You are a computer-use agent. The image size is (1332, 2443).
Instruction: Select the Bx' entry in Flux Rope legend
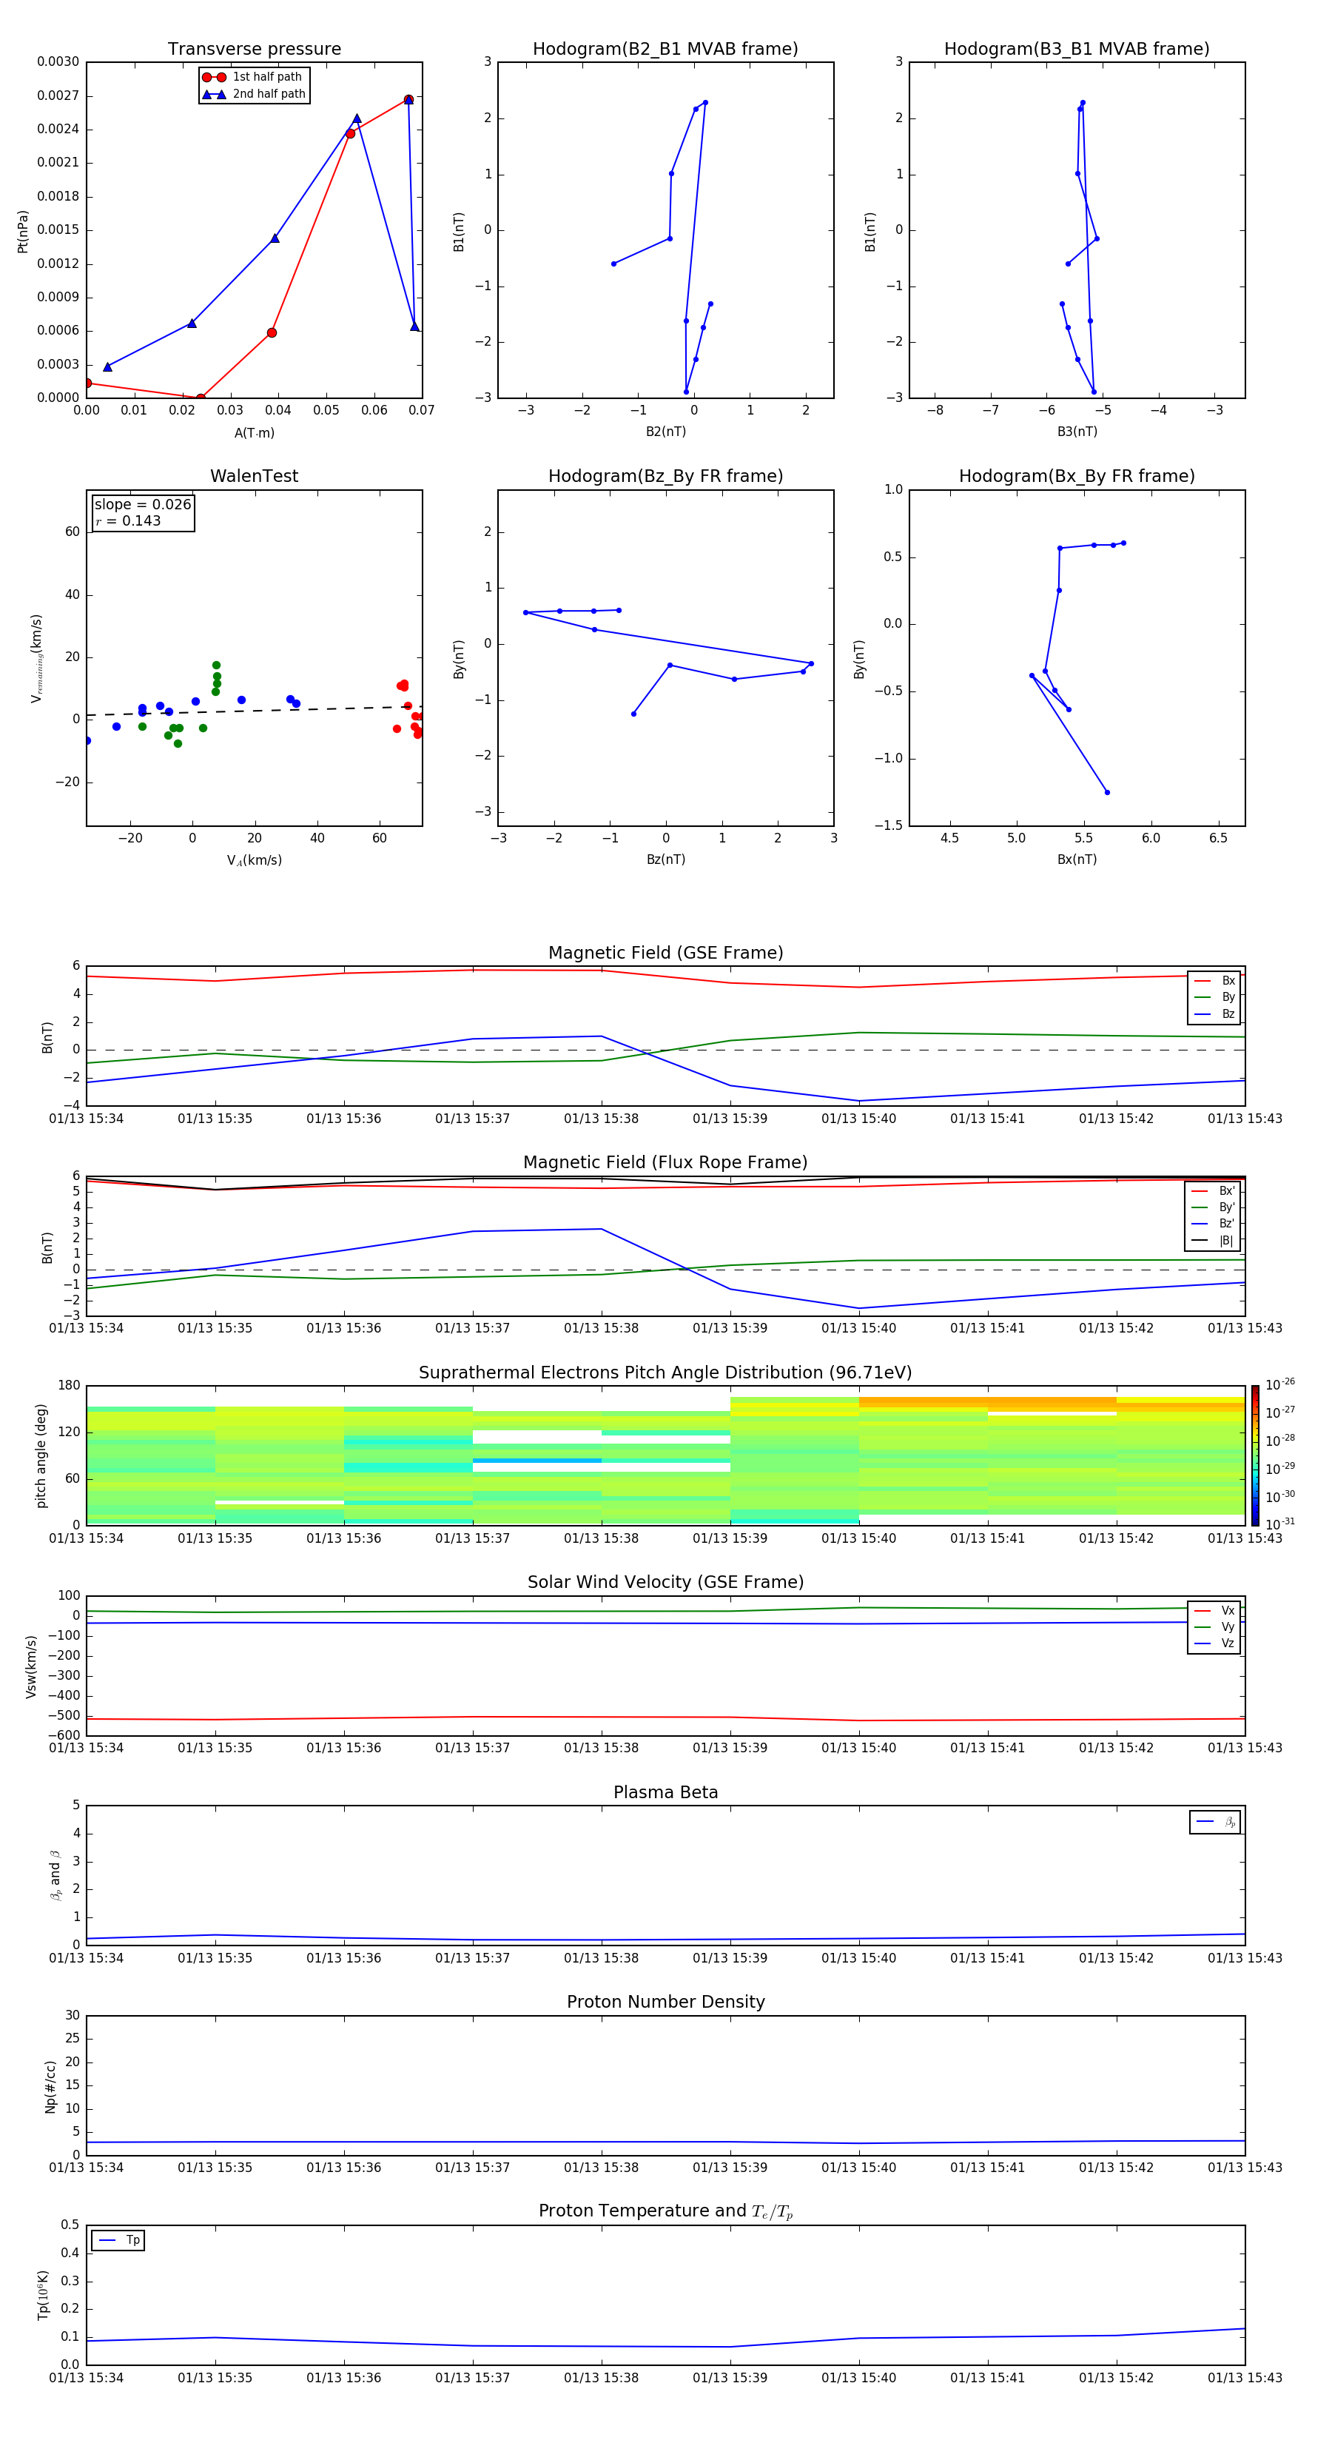pos(1214,1191)
